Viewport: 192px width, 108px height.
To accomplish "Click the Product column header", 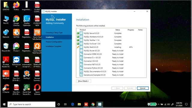I will (x=83, y=30).
